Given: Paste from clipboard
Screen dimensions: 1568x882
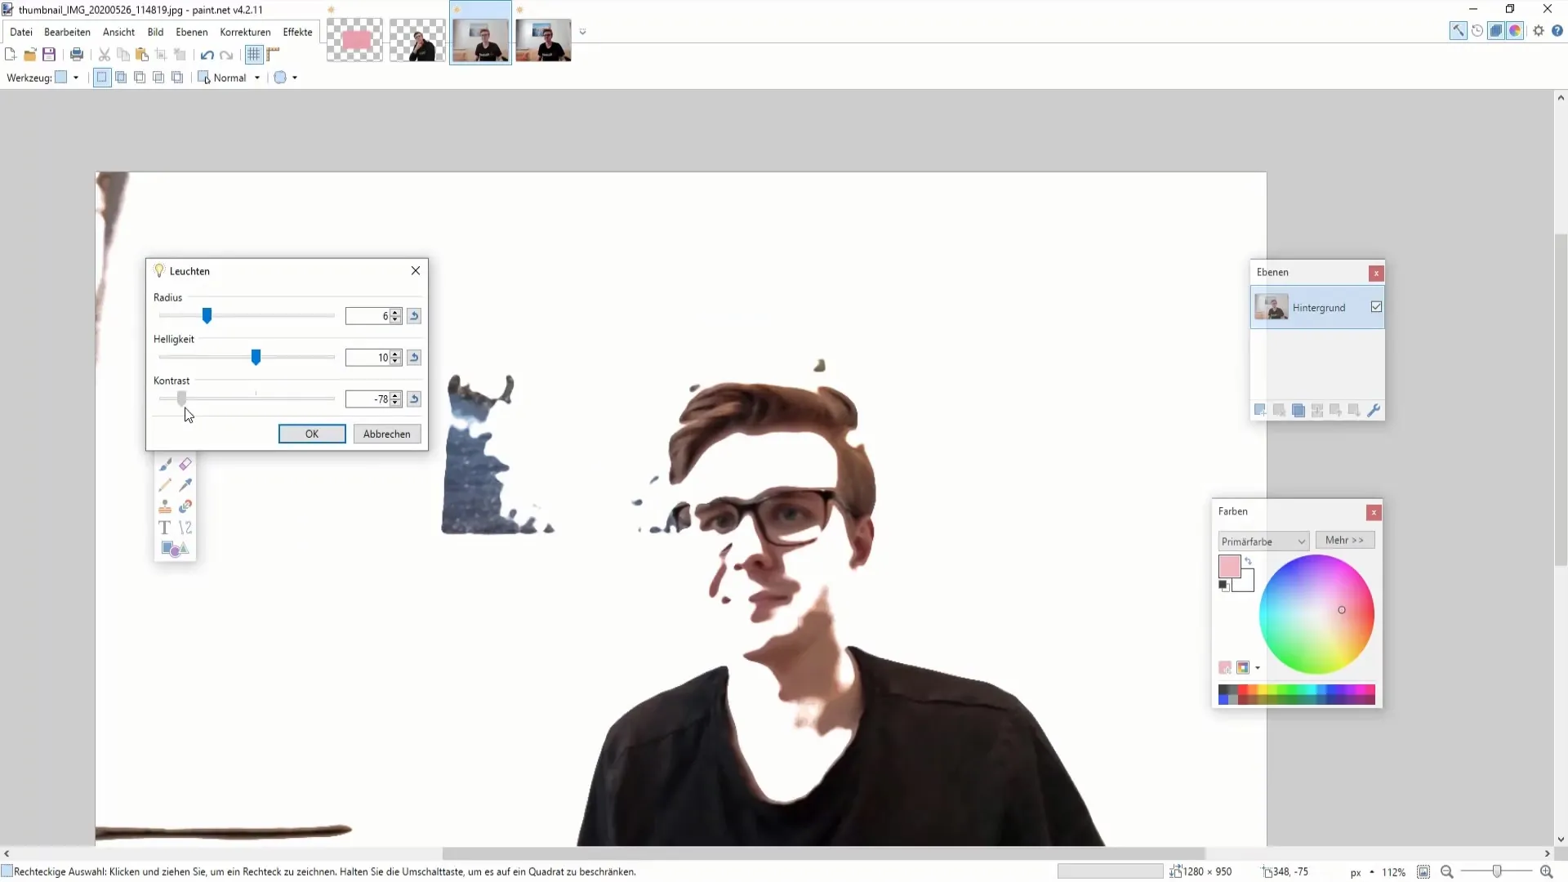Looking at the screenshot, I should 142,55.
